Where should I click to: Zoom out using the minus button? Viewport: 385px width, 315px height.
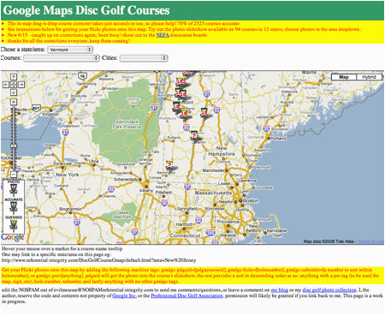tap(14, 174)
